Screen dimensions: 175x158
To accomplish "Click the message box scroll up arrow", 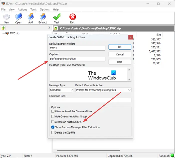I will pos(129,70).
